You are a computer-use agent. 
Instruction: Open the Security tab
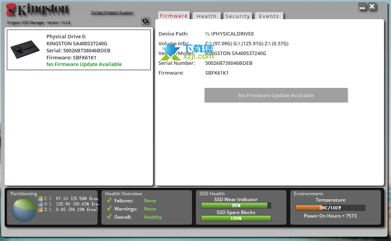[x=237, y=16]
